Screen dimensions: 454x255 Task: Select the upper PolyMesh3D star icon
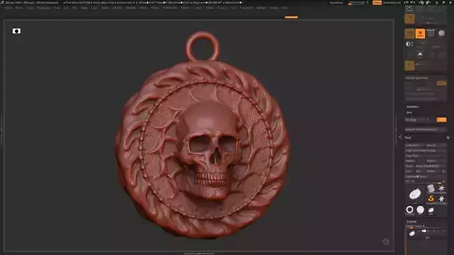(441, 189)
